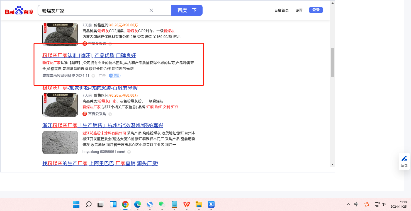Toggle the muted speaker volume icon

384,204
